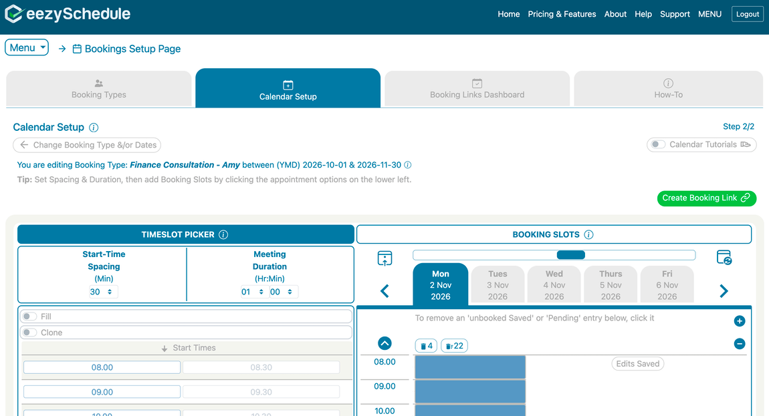Click info icon after the booking date range
The image size is (769, 416).
click(407, 165)
